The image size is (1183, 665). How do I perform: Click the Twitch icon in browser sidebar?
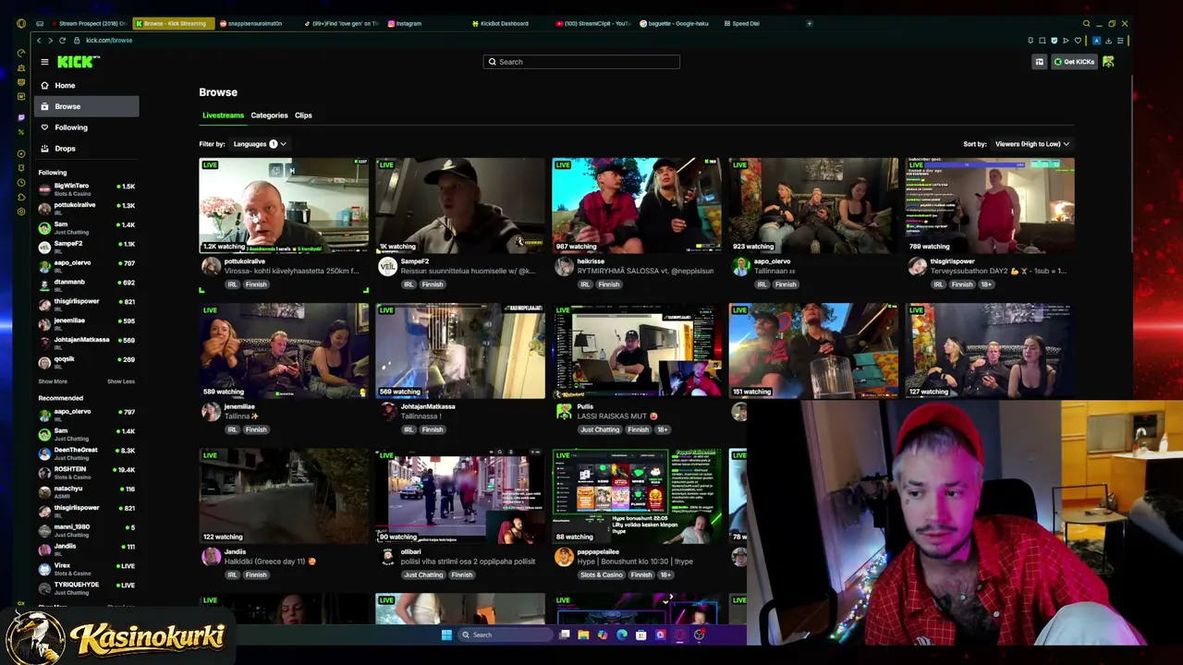[x=21, y=118]
